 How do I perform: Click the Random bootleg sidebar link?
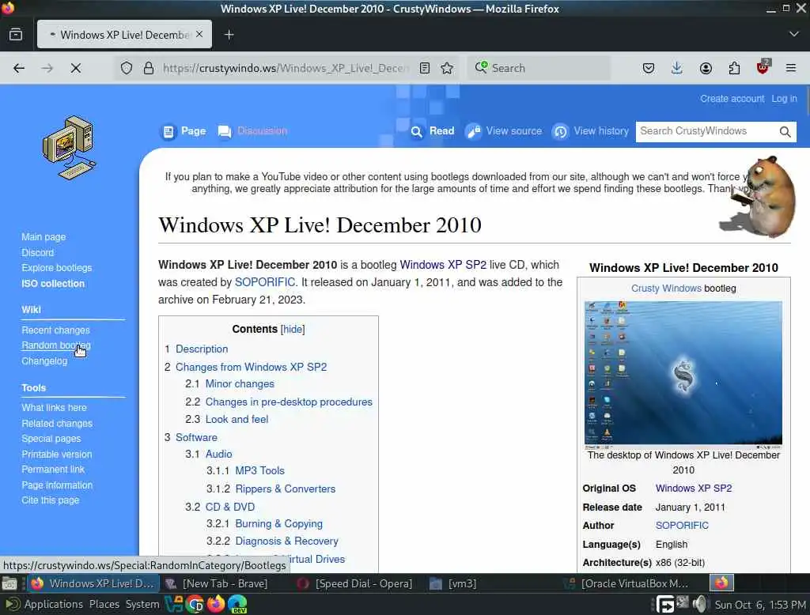coord(56,345)
